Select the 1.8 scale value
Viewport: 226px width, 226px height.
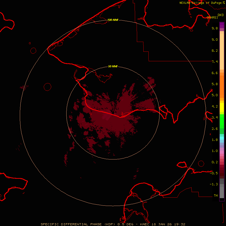(x=215, y=140)
